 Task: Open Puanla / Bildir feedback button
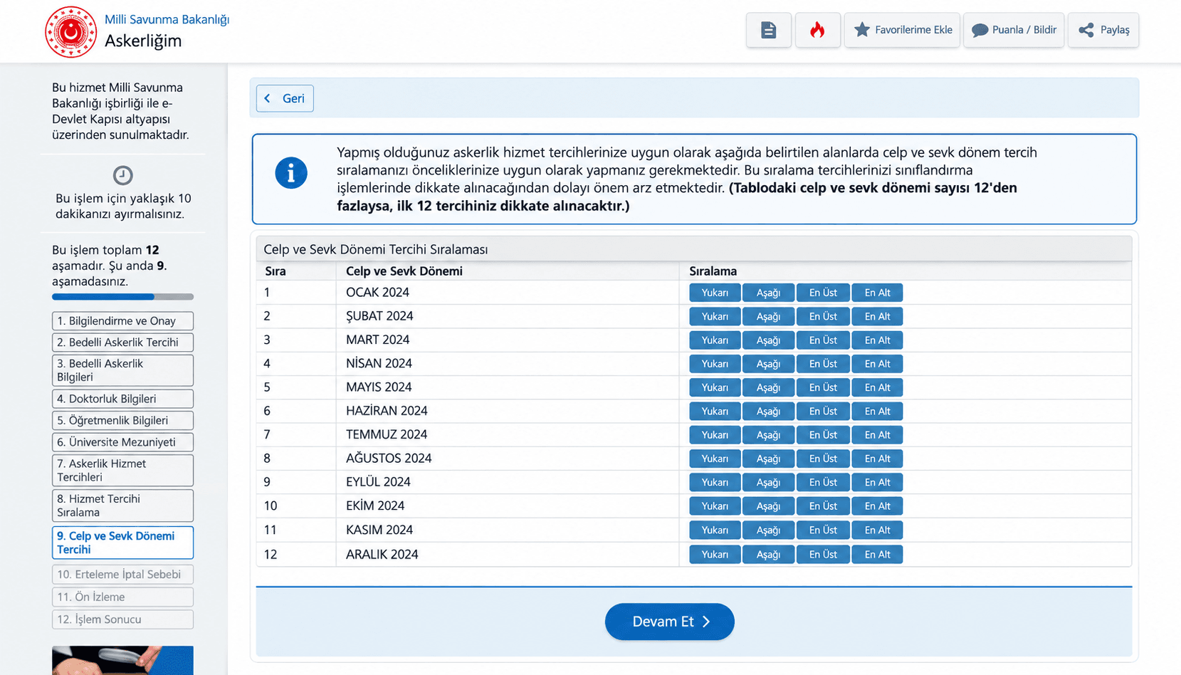coord(1014,30)
